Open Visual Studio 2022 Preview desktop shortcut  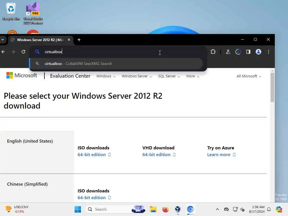pyautogui.click(x=33, y=13)
